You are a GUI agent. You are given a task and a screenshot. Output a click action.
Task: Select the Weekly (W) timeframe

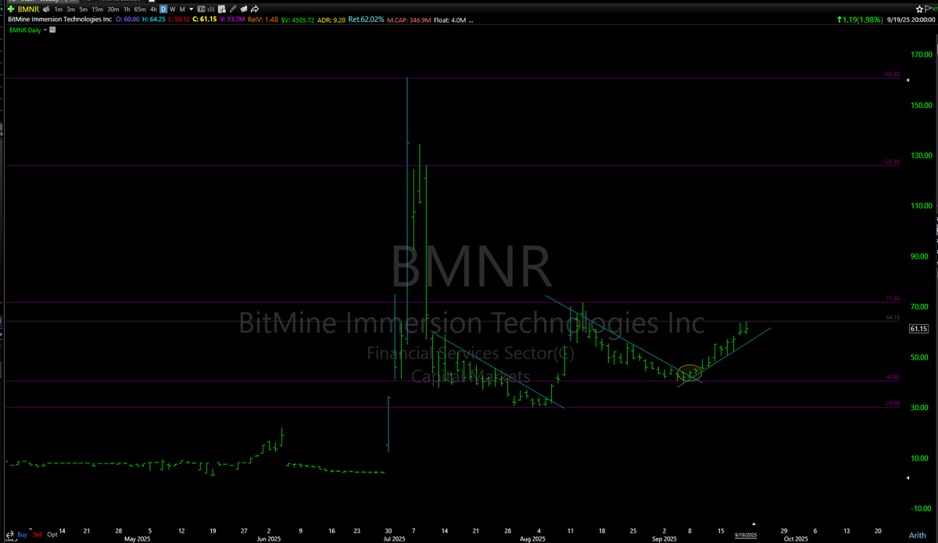173,9
